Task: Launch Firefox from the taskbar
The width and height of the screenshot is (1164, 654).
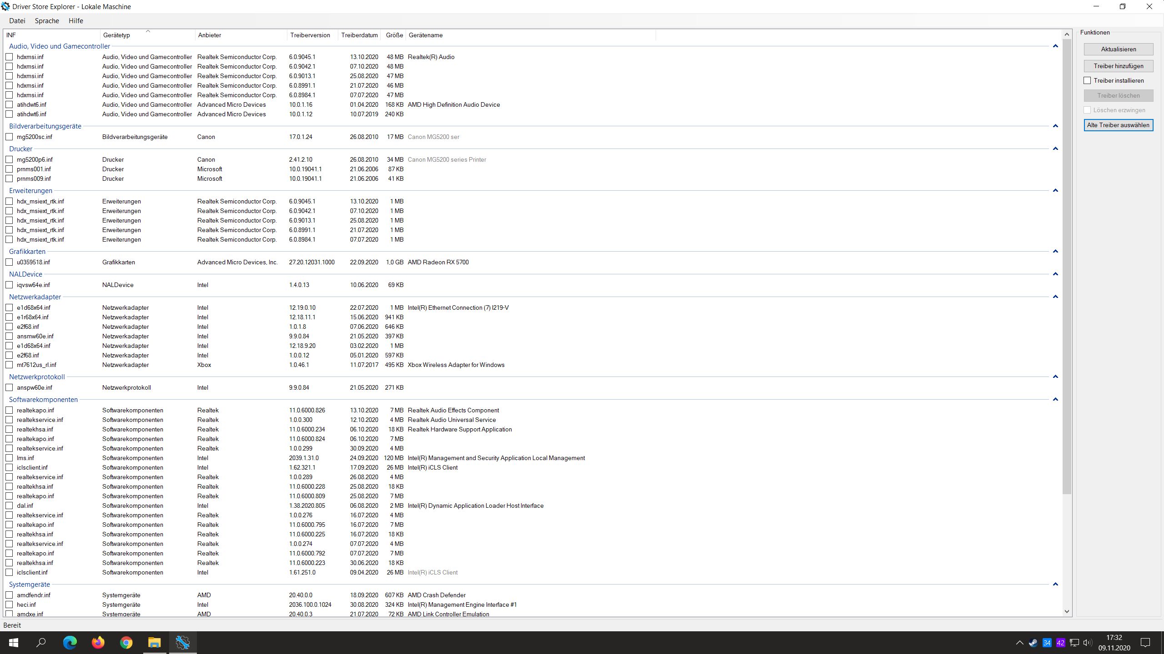Action: pyautogui.click(x=97, y=643)
